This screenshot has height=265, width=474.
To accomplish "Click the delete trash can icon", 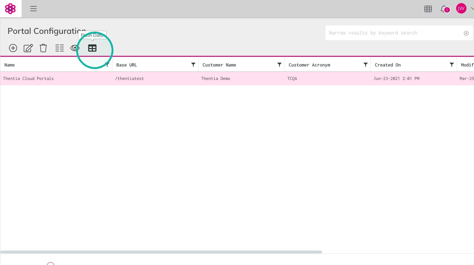I will [x=43, y=48].
